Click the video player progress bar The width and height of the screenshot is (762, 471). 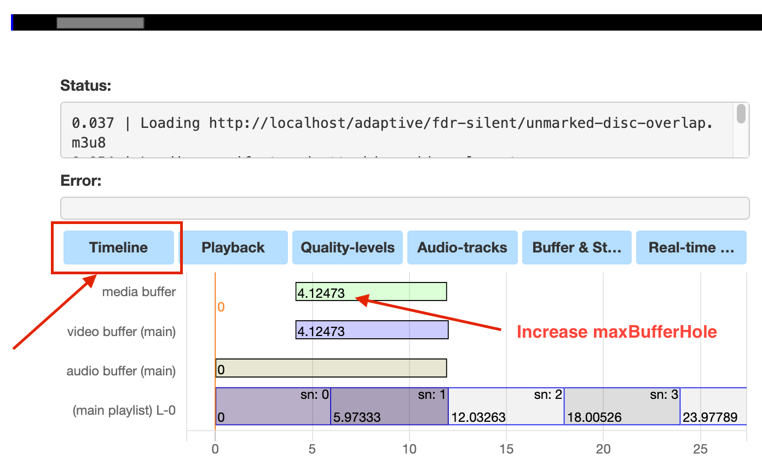[99, 22]
